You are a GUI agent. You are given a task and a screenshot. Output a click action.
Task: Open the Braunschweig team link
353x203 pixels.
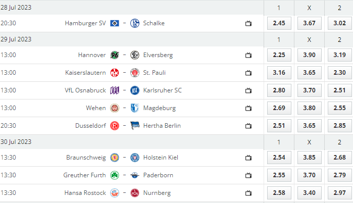[86, 158]
